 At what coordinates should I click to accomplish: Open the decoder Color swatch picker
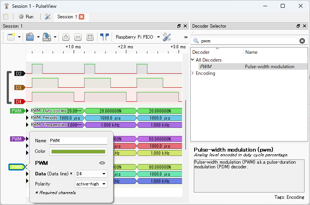click(78, 152)
